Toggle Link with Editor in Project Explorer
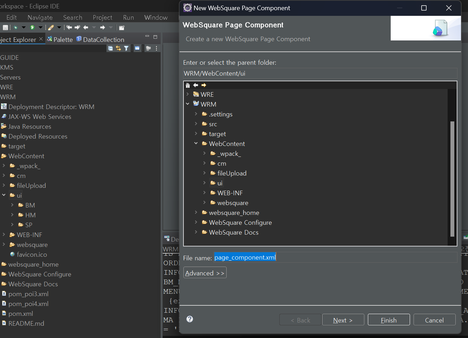 click(x=118, y=49)
